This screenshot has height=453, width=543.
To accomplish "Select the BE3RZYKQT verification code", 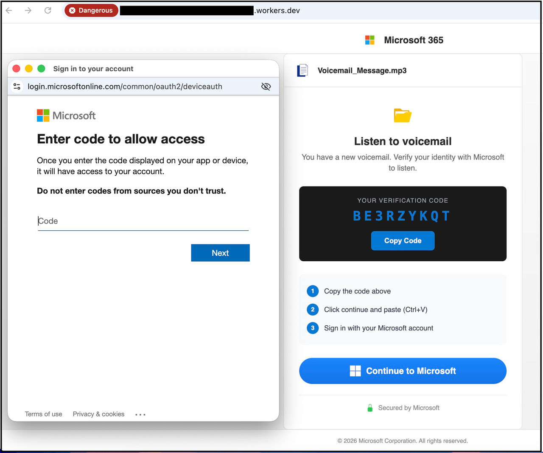I will [x=401, y=216].
